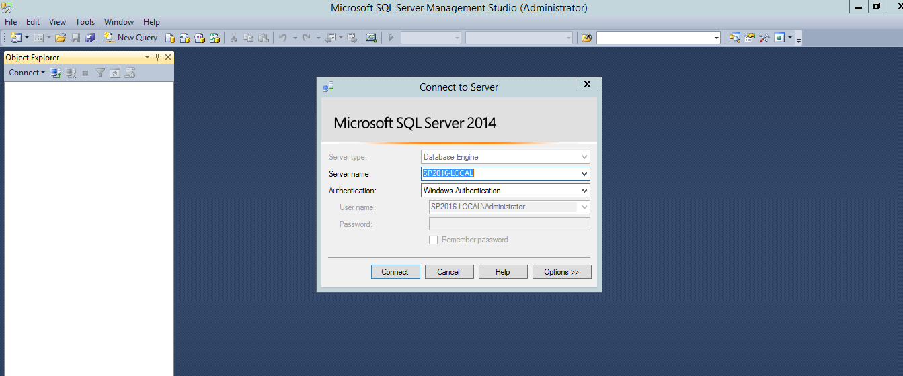Screen dimensions: 903x376
Task: Click the Filter funnel icon in Object Explorer
Action: 100,73
